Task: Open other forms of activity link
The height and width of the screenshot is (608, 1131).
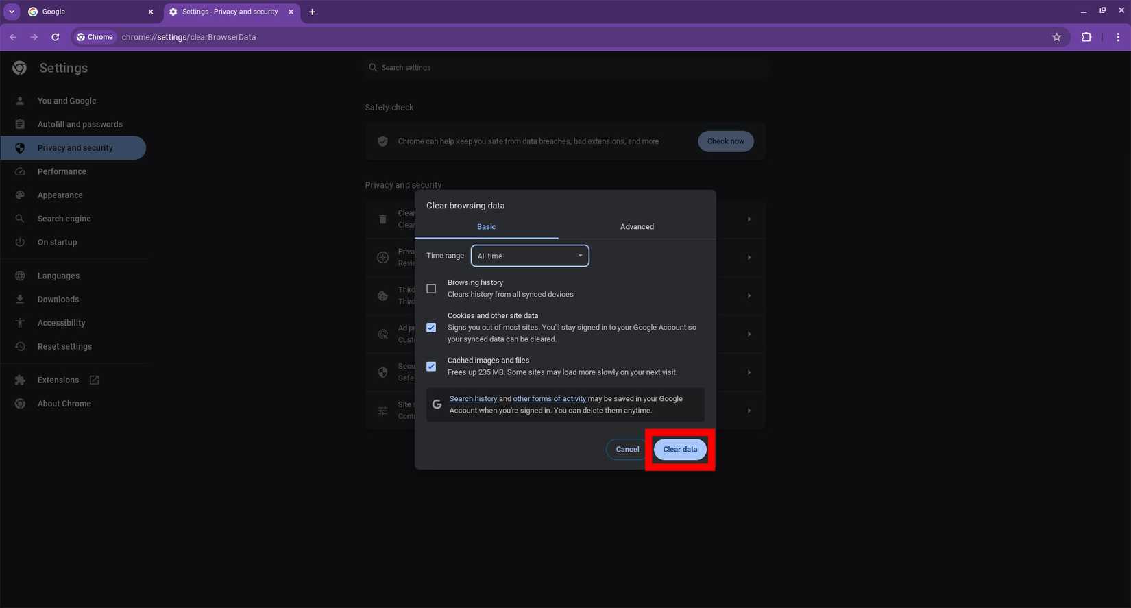Action: click(x=549, y=399)
